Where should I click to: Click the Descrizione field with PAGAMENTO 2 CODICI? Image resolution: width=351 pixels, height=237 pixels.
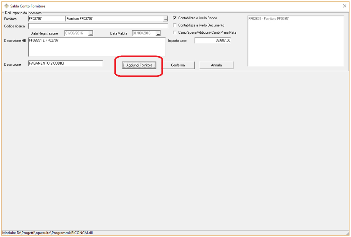pos(65,63)
